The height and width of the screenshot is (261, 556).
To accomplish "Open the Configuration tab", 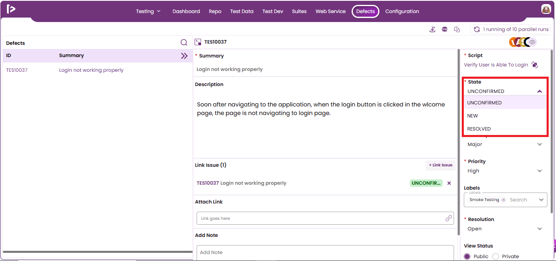I will [402, 11].
